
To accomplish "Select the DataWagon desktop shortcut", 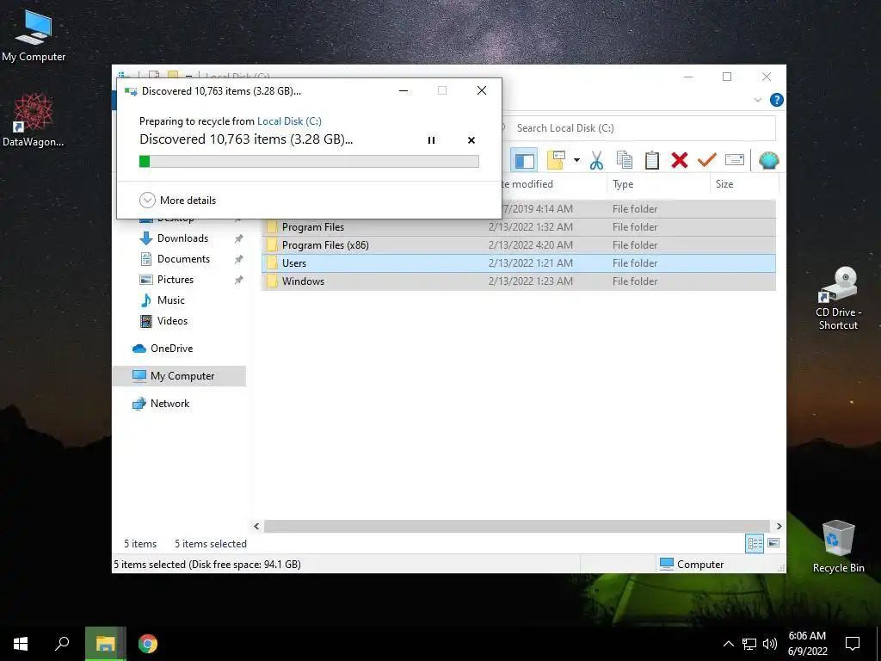I will click(x=34, y=120).
